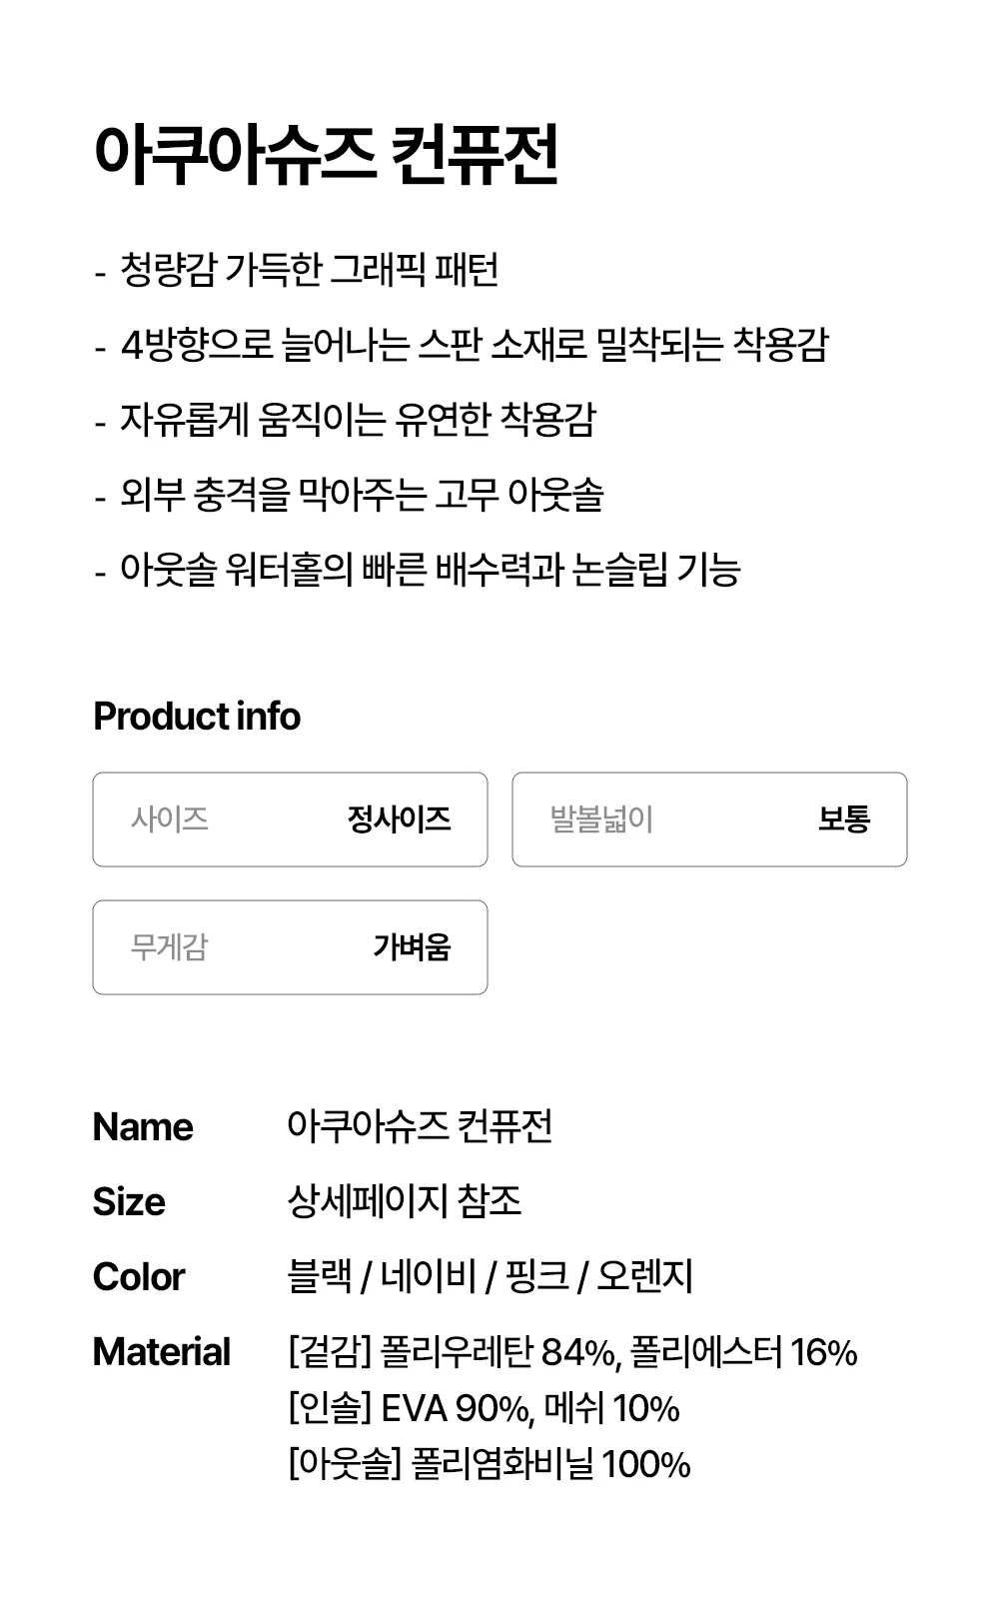The width and height of the screenshot is (999, 1606).
Task: Click the 블랙 / 네이비 / 핑크 / 오렌지 color text
Action: pos(490,1277)
